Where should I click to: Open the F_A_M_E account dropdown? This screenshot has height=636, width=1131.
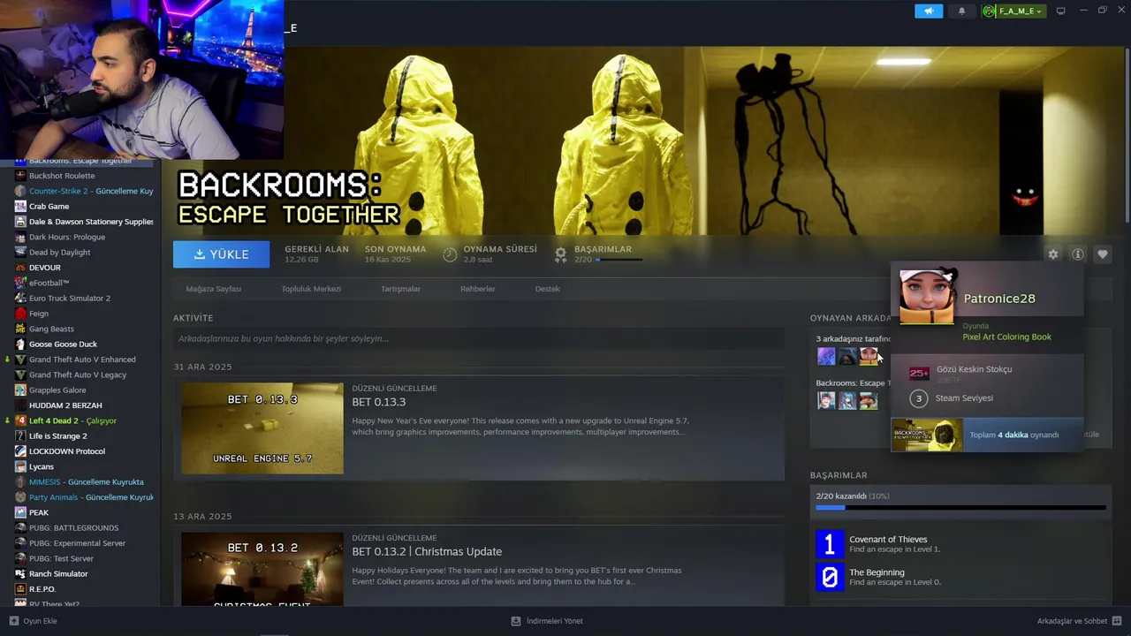1013,11
